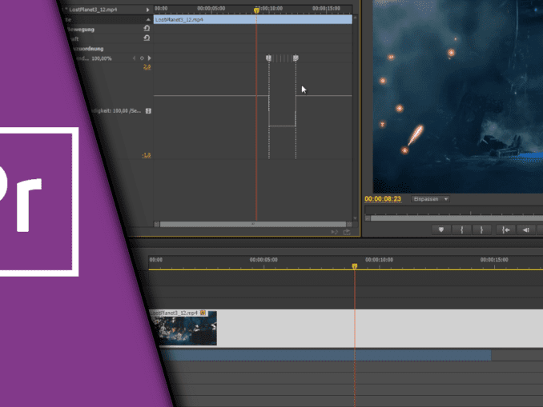Click export icon at Effect Controls bottom

point(347,232)
